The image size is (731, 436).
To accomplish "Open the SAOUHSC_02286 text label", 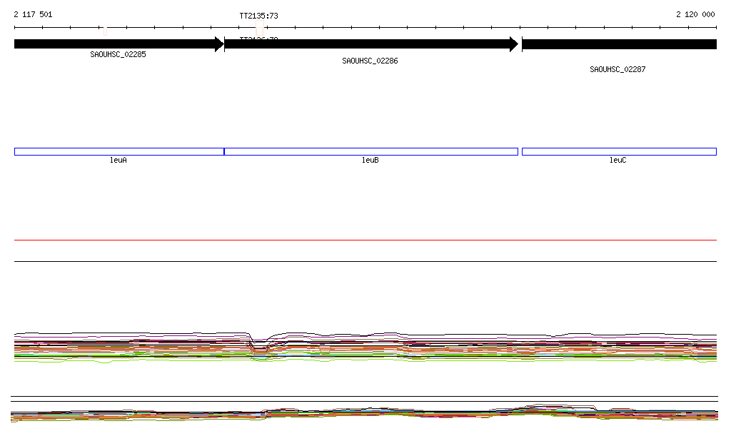I will [370, 61].
